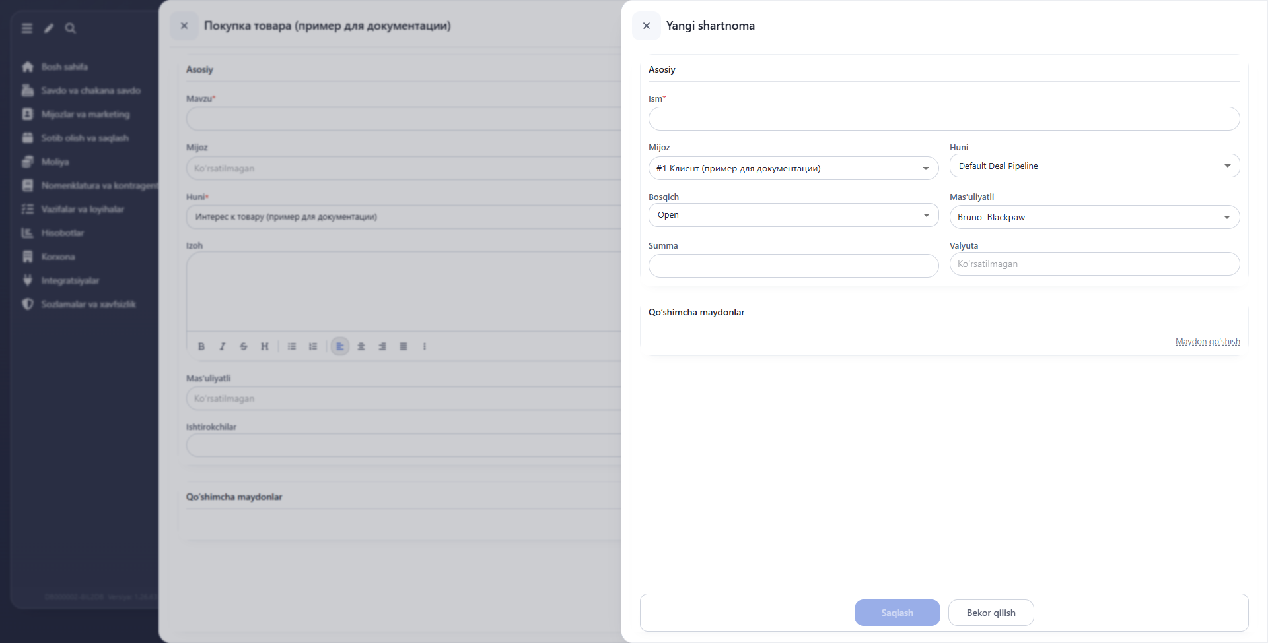Click the Saqlash save button
1268x643 pixels.
coord(897,613)
